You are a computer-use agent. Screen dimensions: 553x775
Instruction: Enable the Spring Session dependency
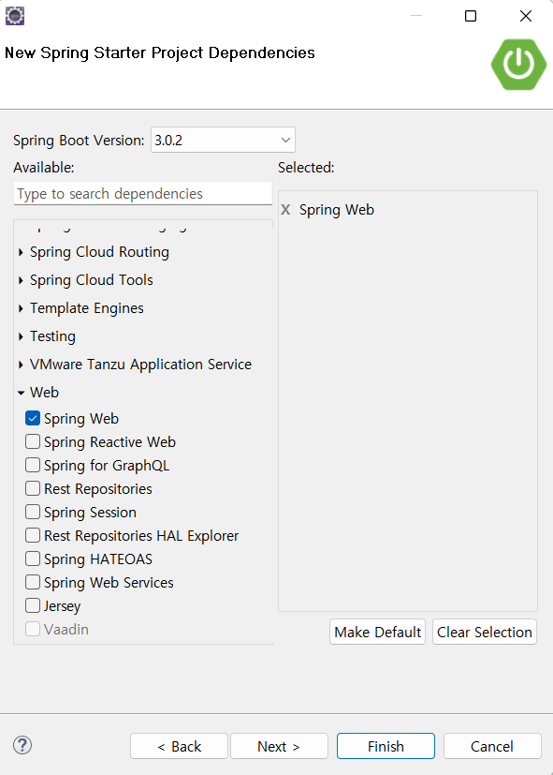pos(33,512)
